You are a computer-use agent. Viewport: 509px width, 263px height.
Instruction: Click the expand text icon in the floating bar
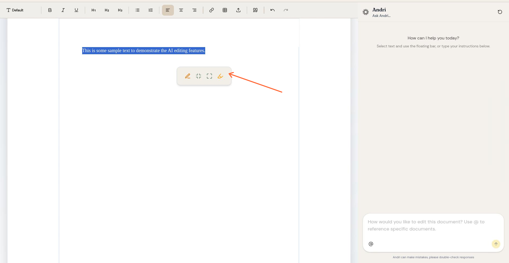pyautogui.click(x=209, y=76)
